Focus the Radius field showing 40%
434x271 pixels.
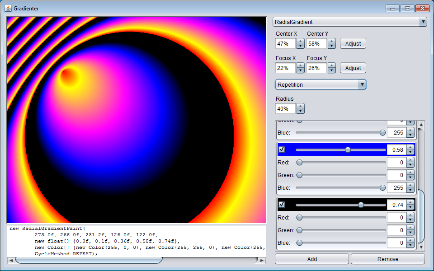tap(286, 109)
